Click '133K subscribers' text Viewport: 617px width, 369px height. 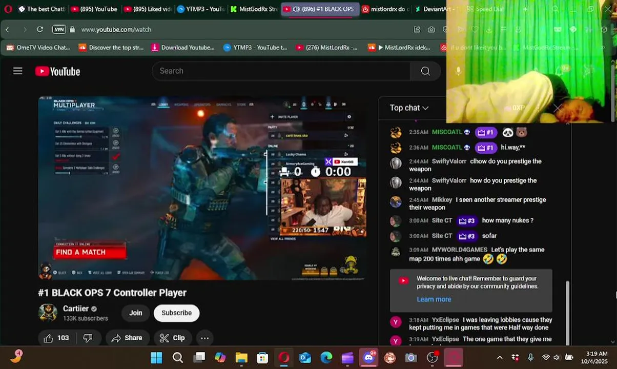86,318
